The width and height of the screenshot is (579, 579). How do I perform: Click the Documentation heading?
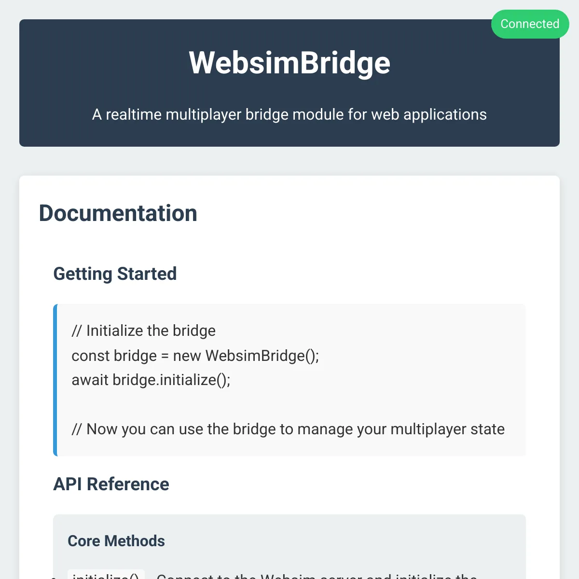coord(118,213)
